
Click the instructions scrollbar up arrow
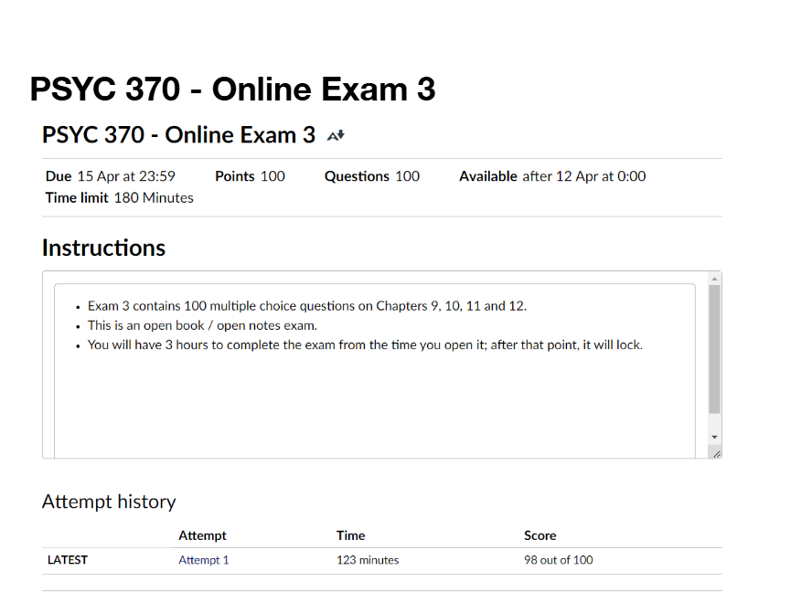click(x=715, y=279)
